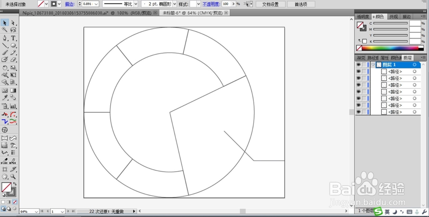The image size is (429, 217).
Task: Choose the Hand tool
Action: click(x=5, y=177)
